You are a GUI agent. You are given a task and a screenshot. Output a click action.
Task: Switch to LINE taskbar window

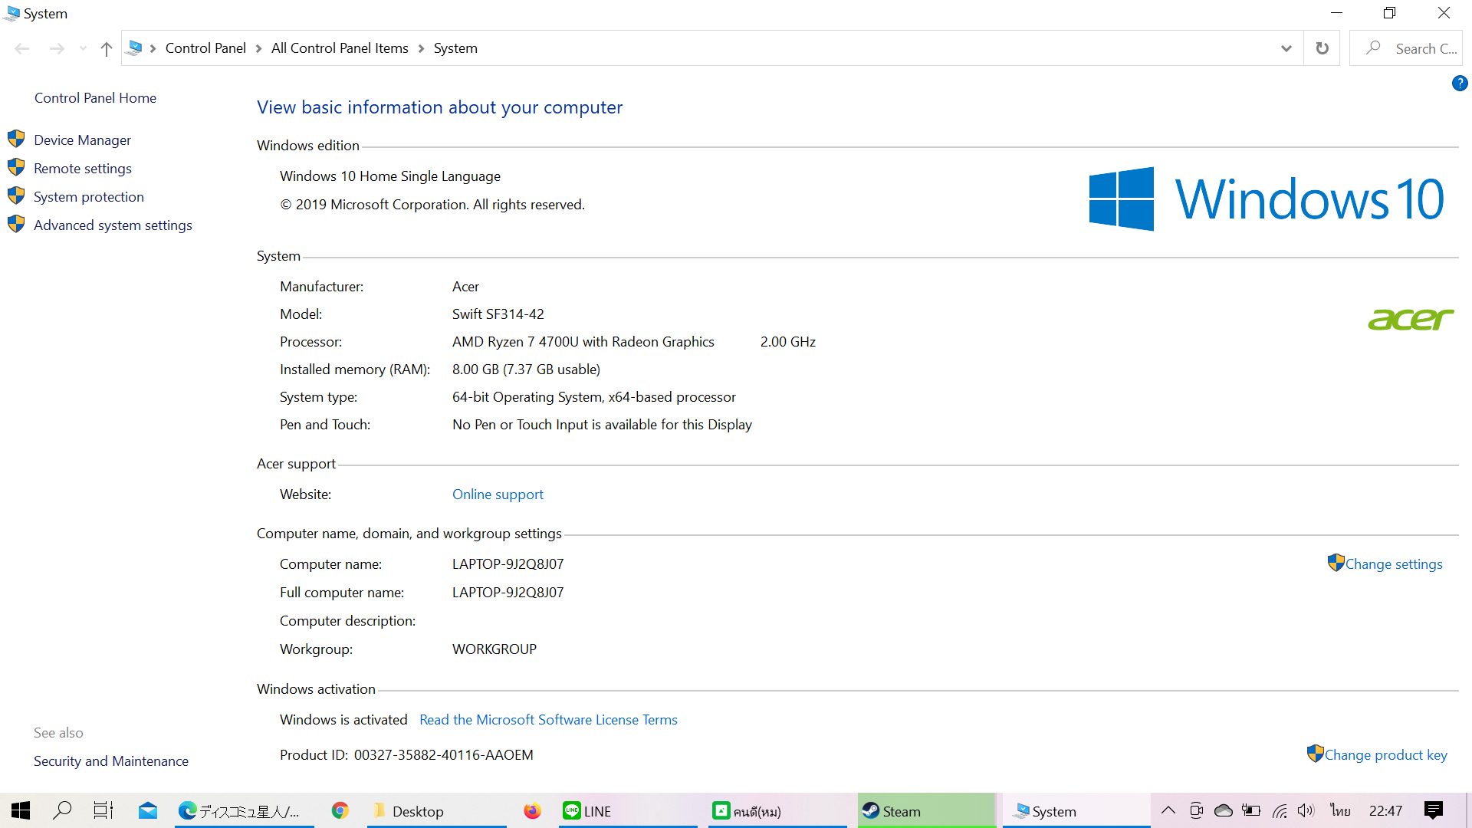pos(627,810)
